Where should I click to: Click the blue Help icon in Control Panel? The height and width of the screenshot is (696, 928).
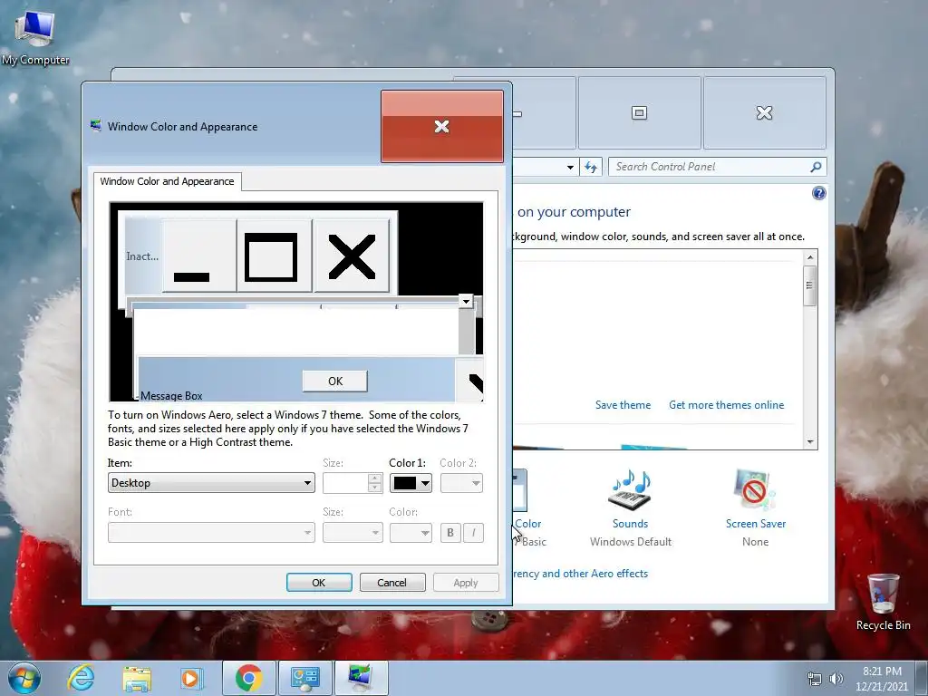coord(818,193)
